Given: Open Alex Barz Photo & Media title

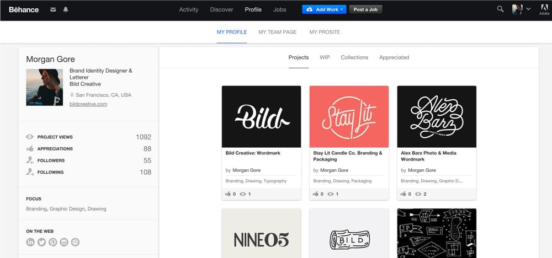Looking at the screenshot, I should coord(428,156).
